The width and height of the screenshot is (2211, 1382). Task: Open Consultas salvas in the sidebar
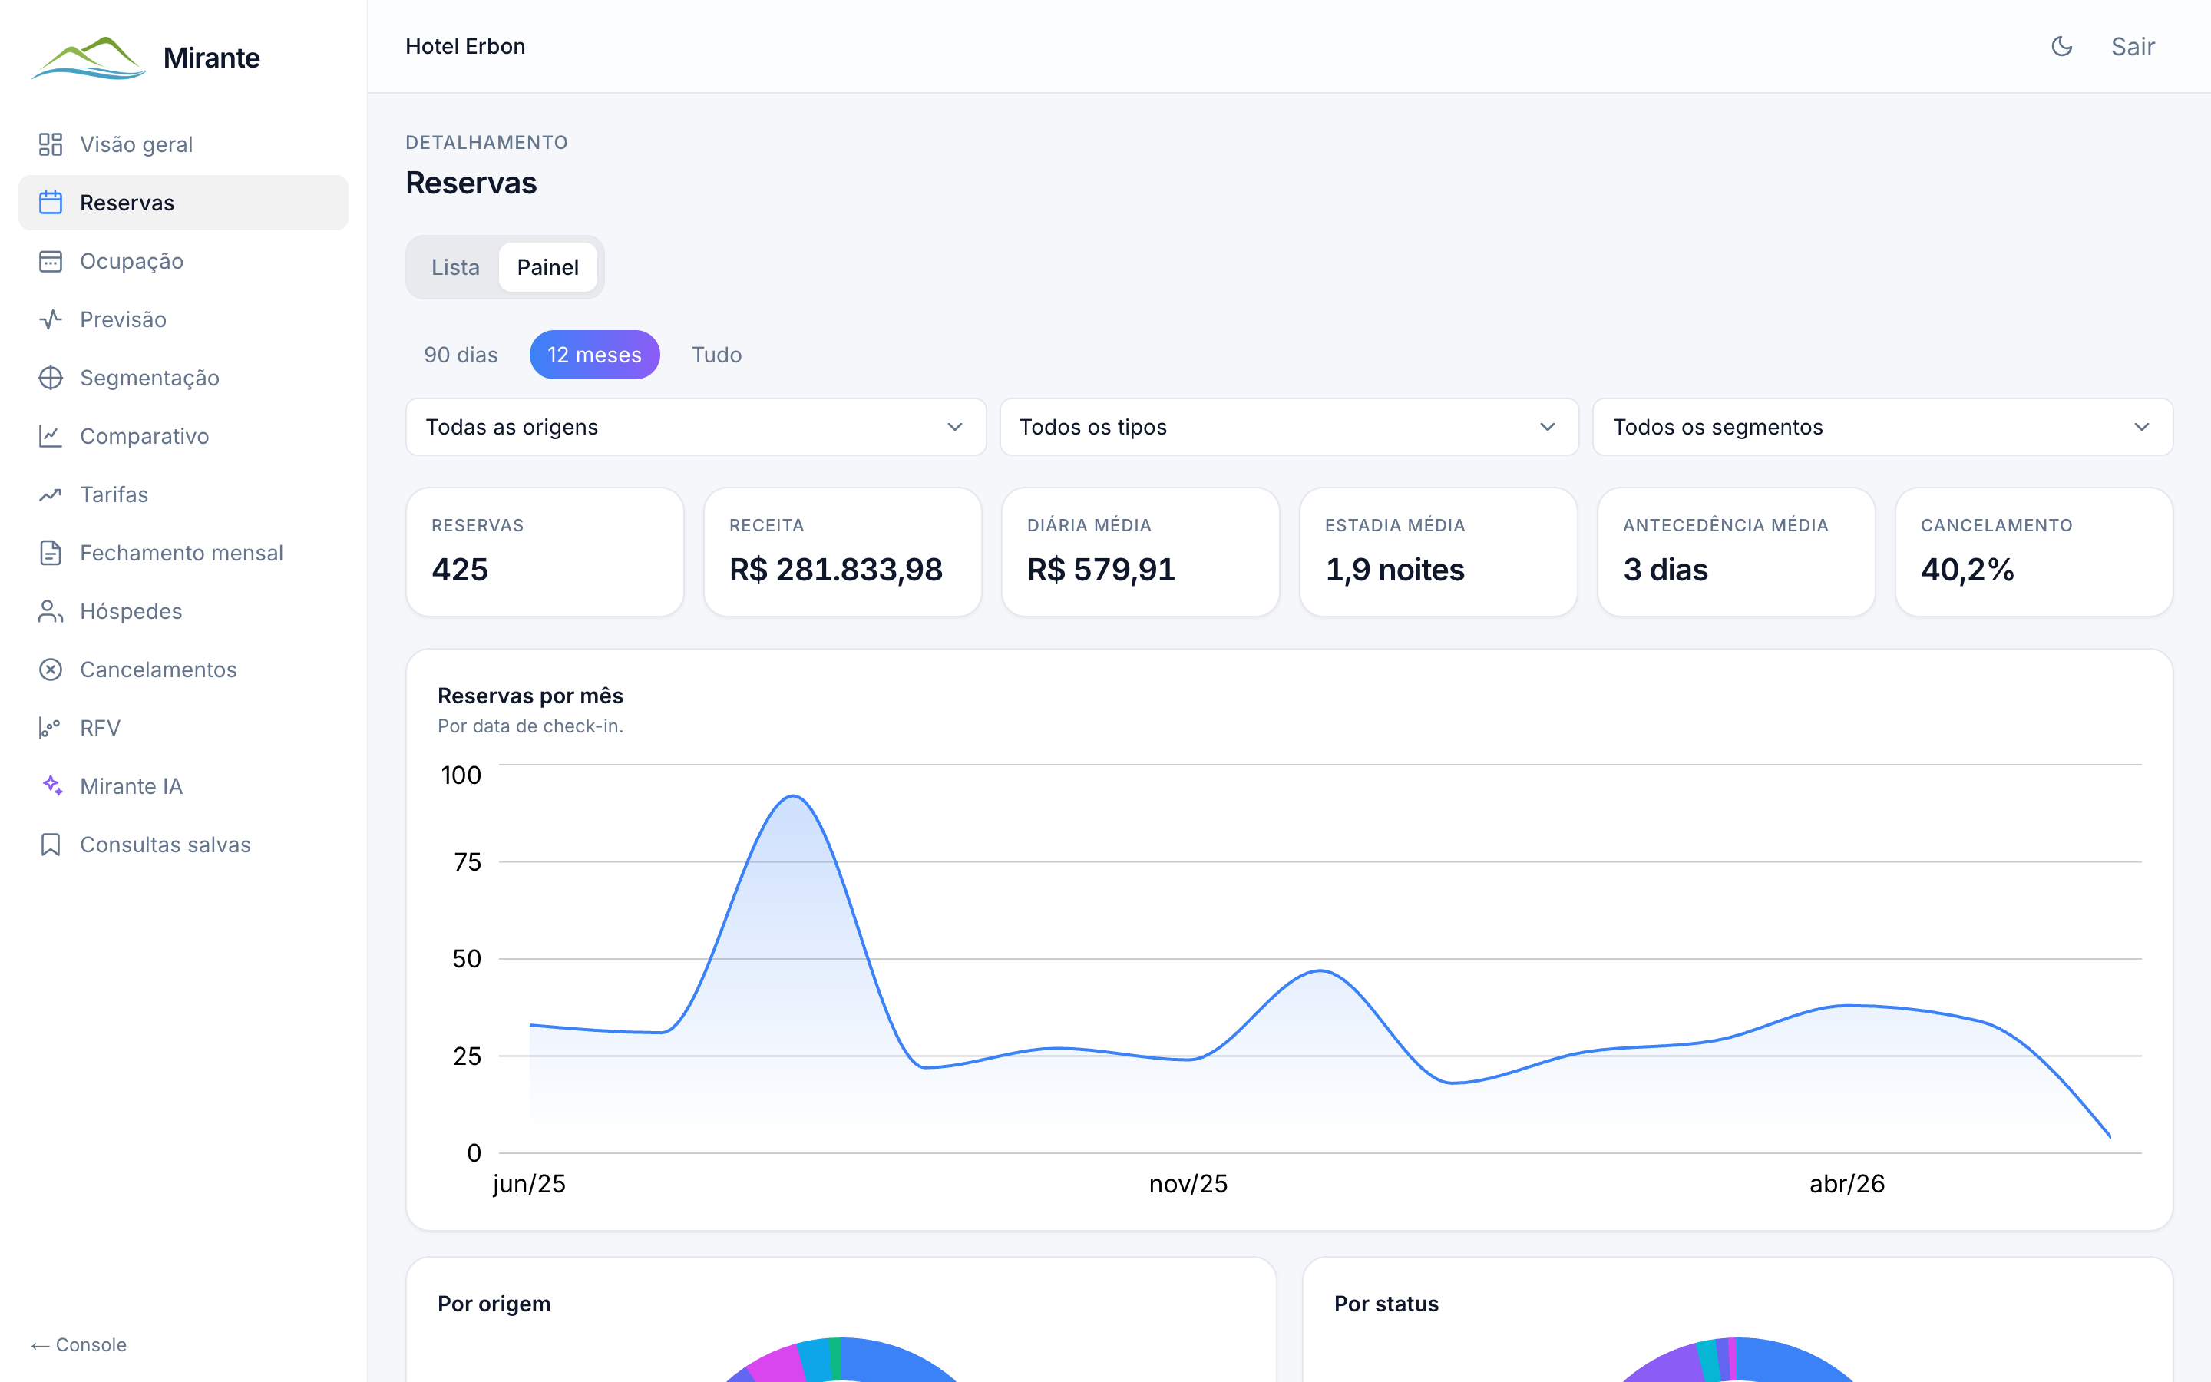(183, 845)
